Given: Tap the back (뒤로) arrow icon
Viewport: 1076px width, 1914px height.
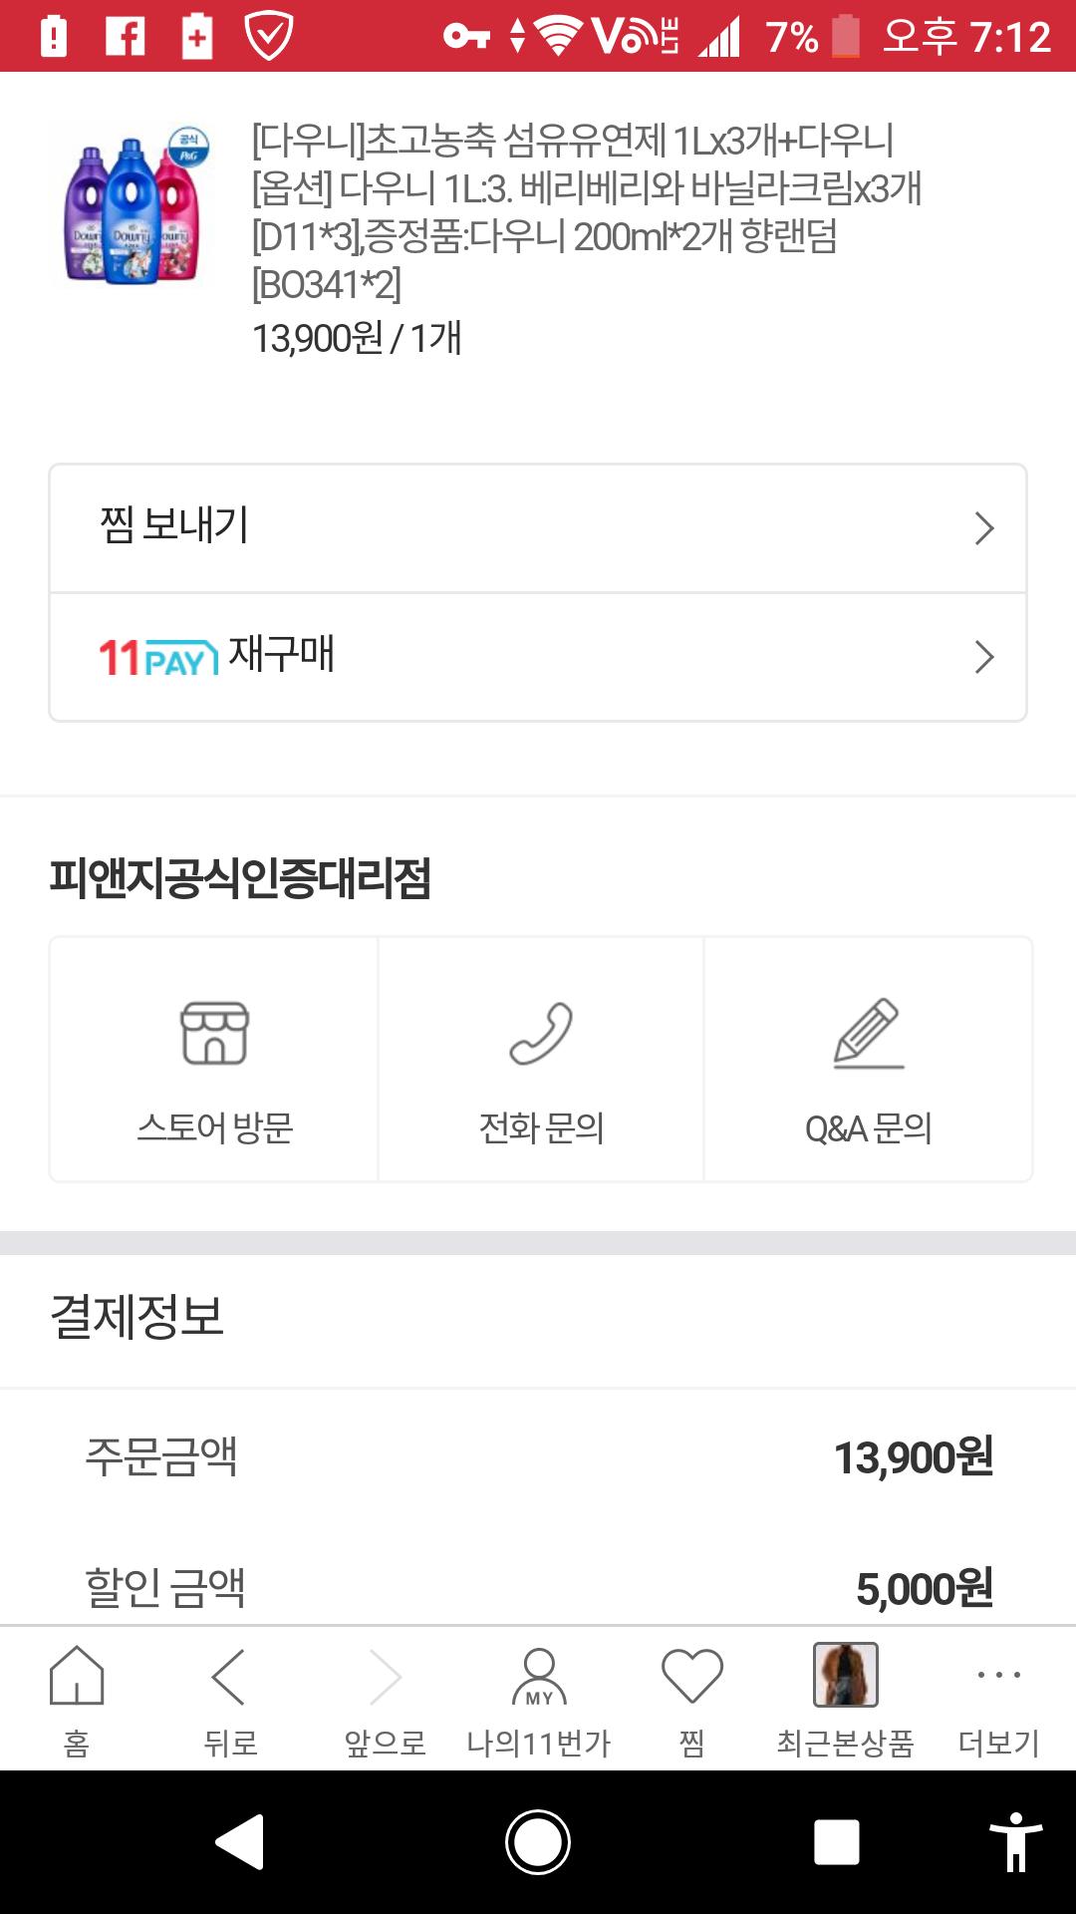Looking at the screenshot, I should coord(229,1677).
